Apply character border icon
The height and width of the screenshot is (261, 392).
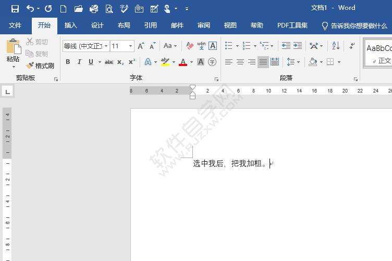pos(213,46)
